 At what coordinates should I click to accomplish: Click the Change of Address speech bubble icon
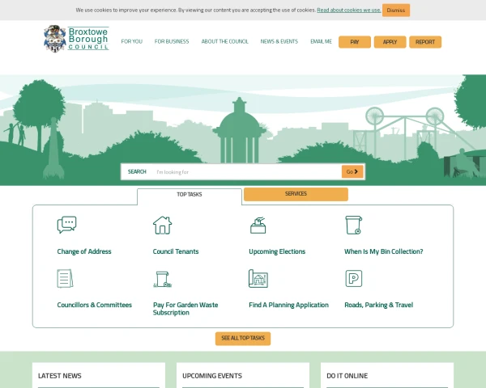[x=66, y=225]
